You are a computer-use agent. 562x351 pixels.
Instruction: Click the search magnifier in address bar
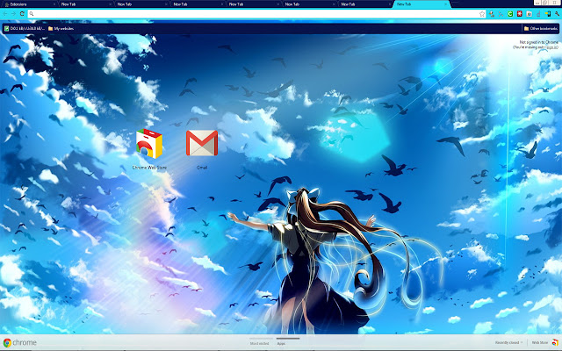coord(32,14)
